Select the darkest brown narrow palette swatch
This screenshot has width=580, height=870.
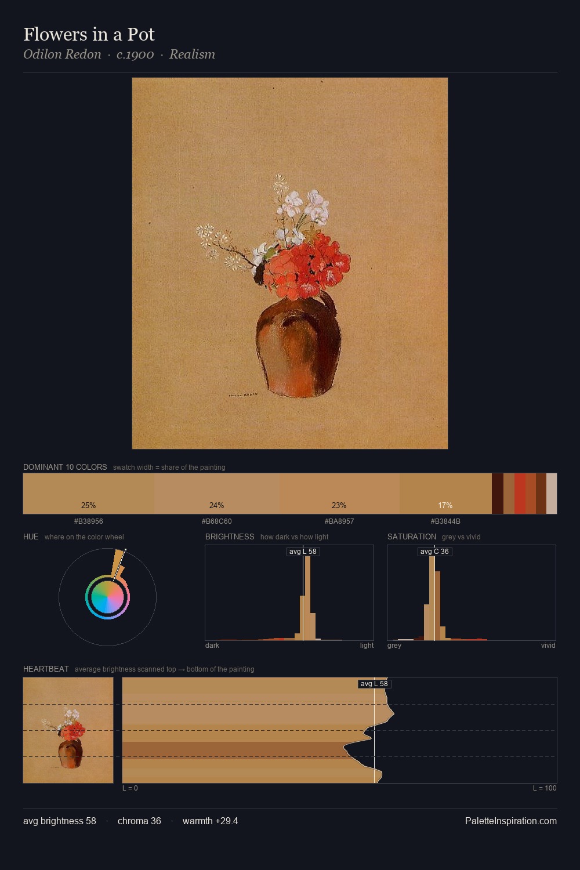pyautogui.click(x=498, y=494)
